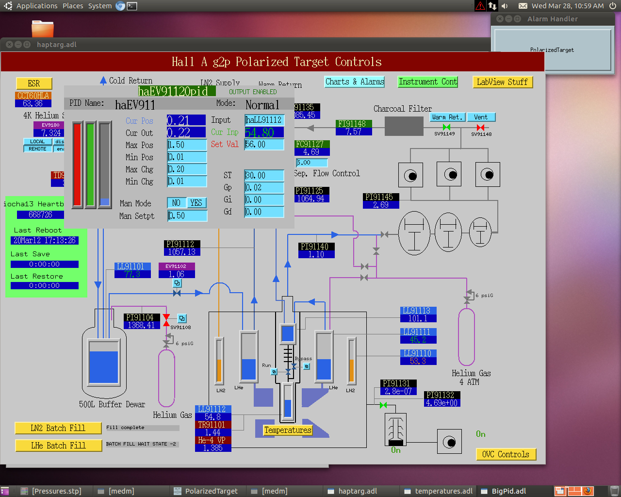
Task: Click the Warm Ret. button
Action: point(447,117)
